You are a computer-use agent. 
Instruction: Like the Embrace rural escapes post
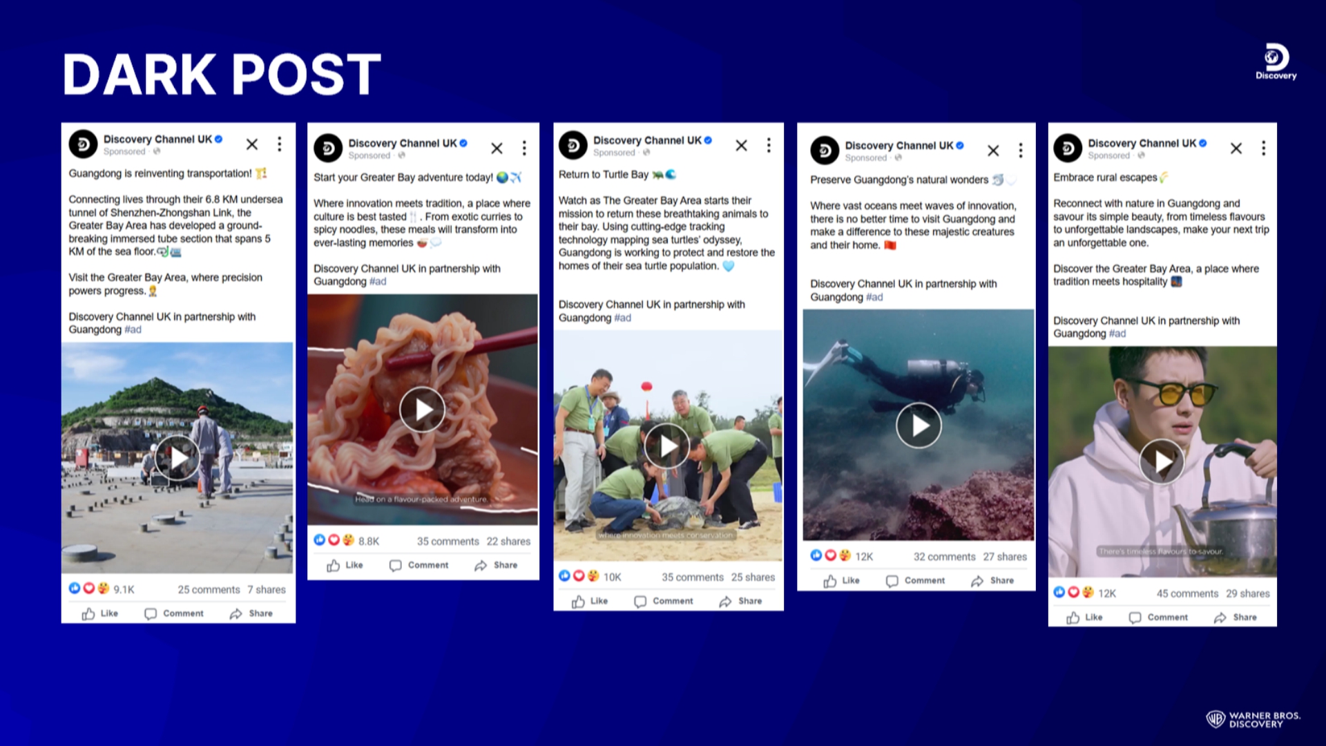pos(1084,618)
